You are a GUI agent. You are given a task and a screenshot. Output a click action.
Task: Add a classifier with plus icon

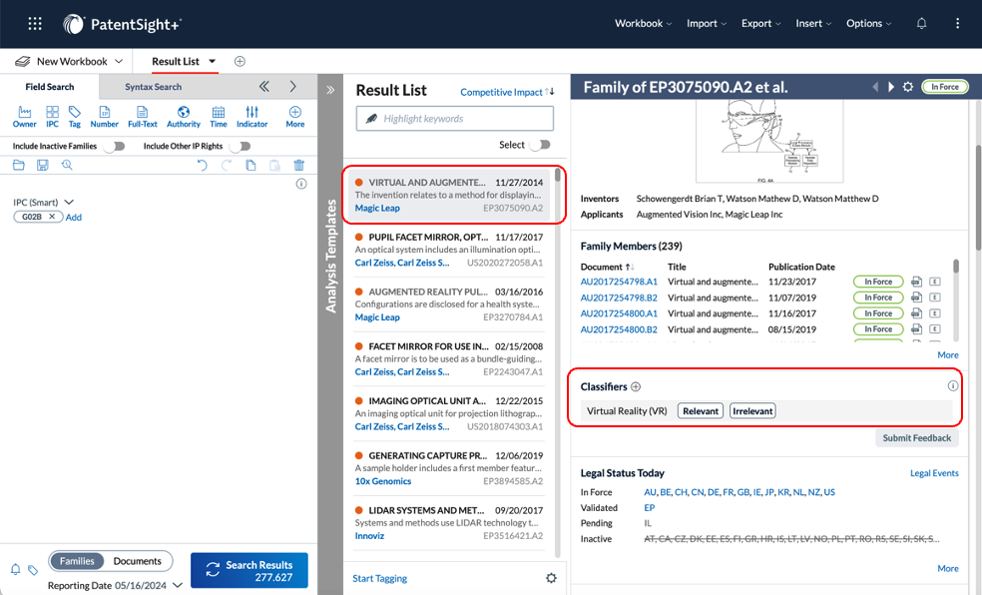(636, 387)
